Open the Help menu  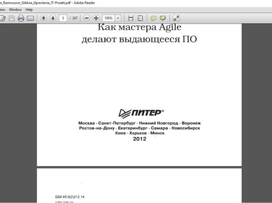[x=29, y=9]
